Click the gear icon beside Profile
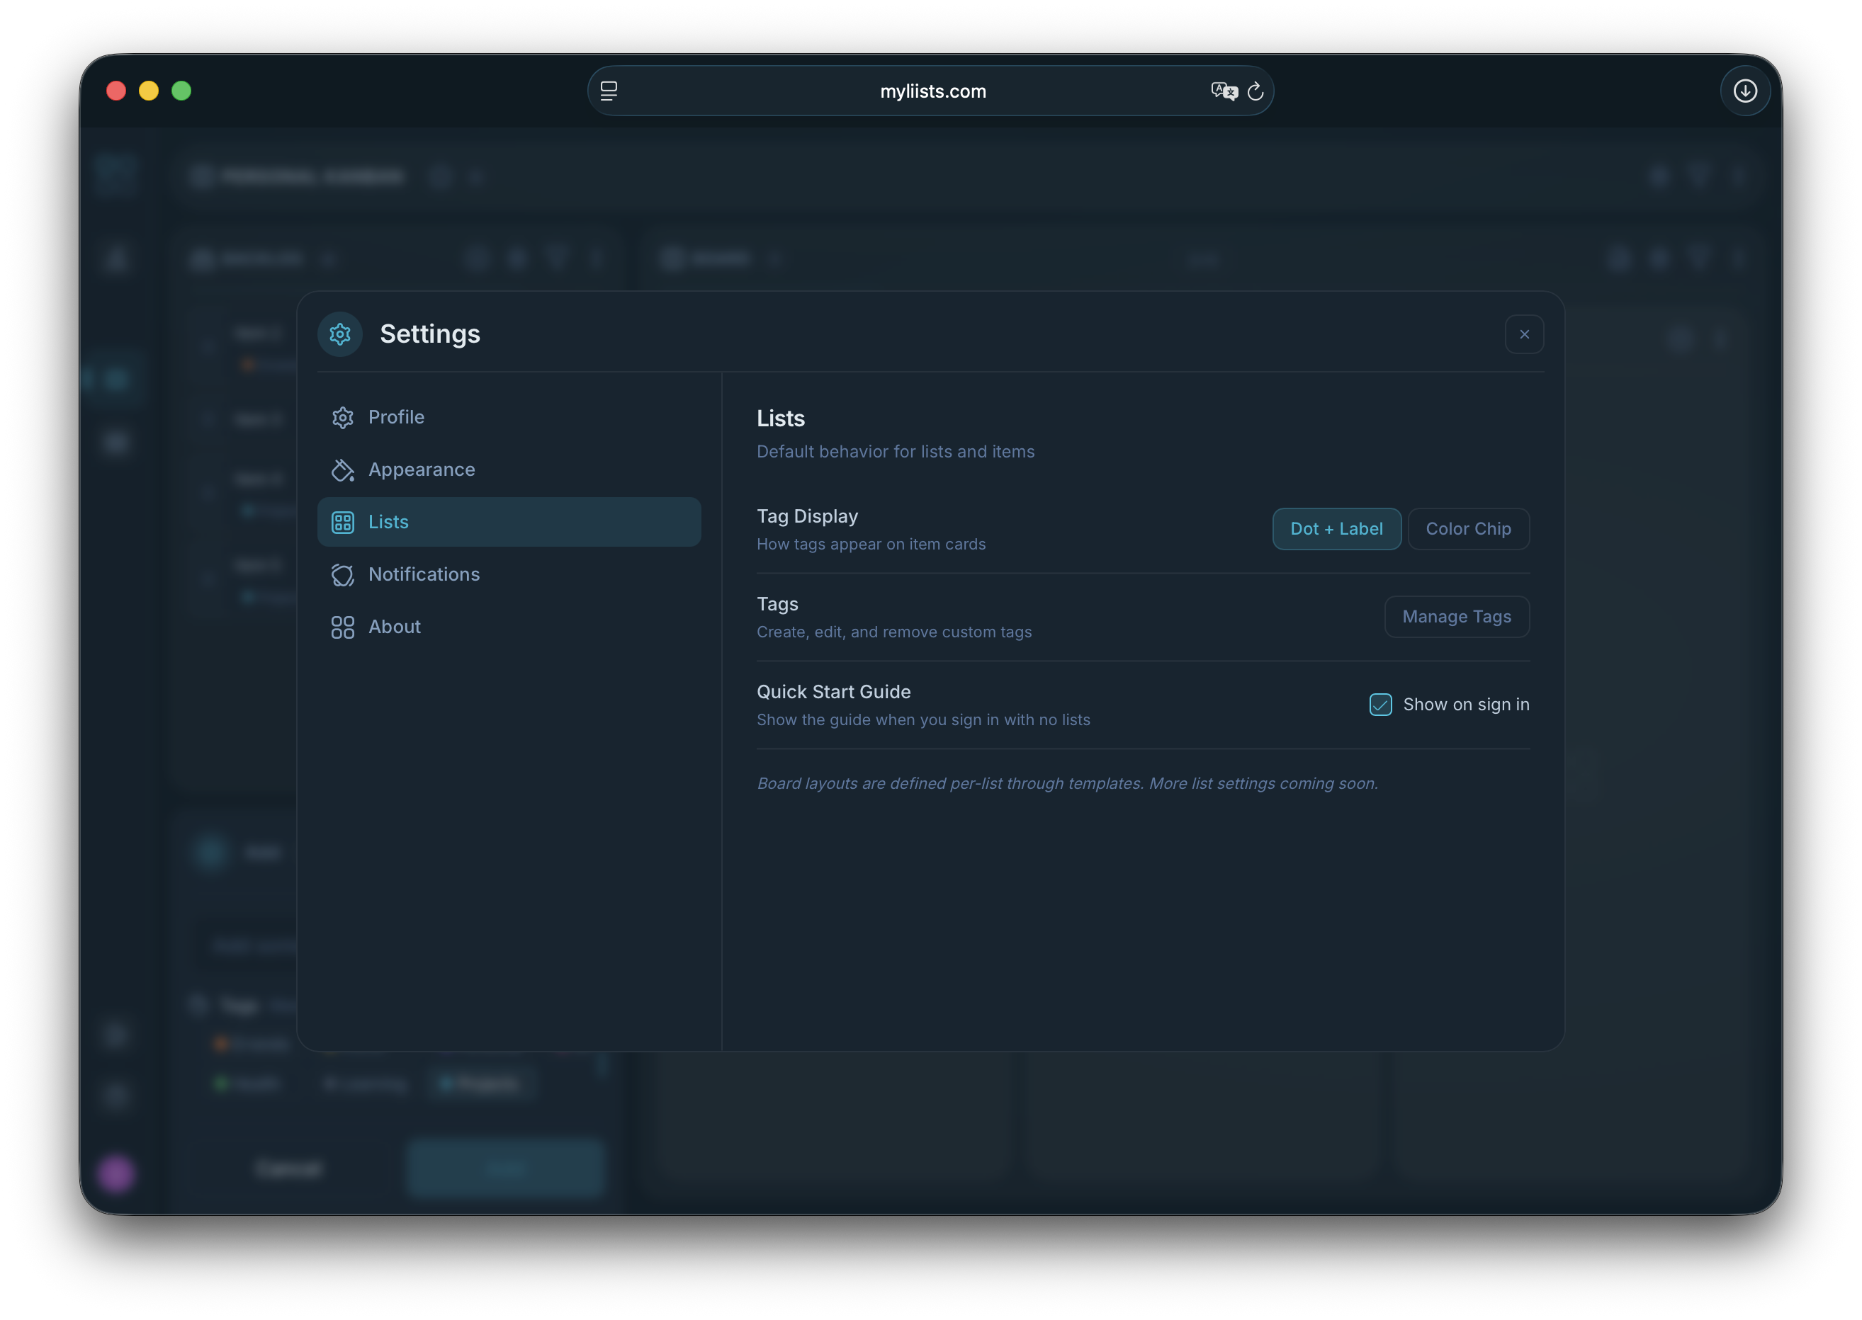1862x1320 pixels. 342,417
